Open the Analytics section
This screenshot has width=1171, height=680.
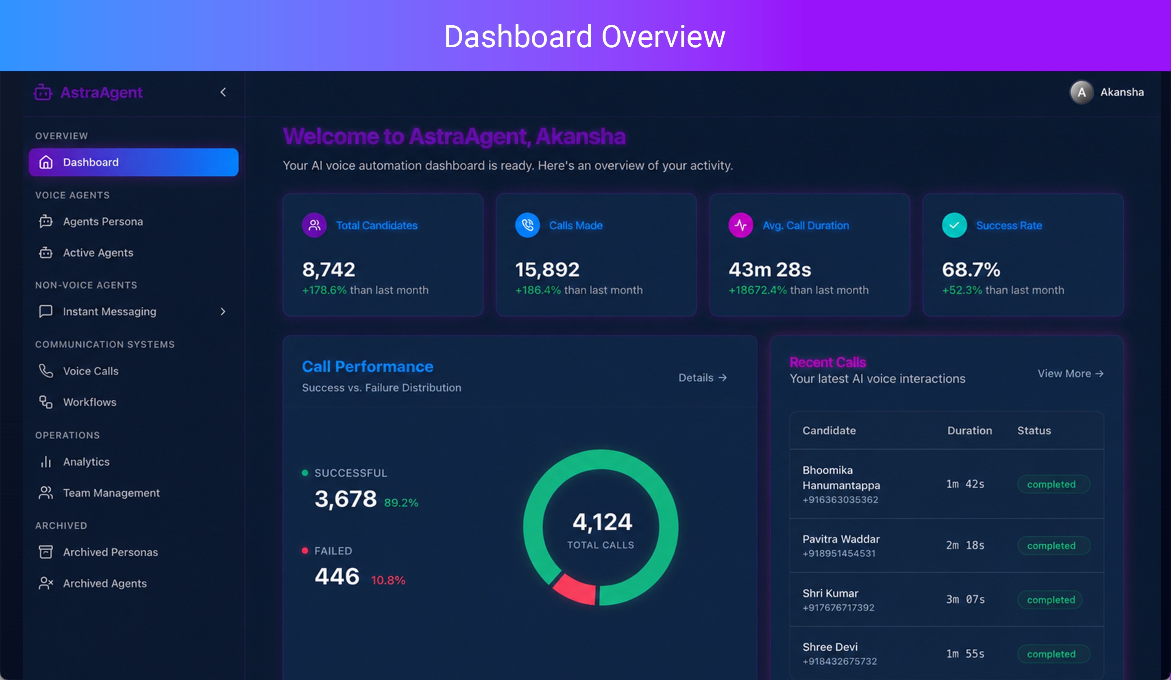[x=87, y=462]
